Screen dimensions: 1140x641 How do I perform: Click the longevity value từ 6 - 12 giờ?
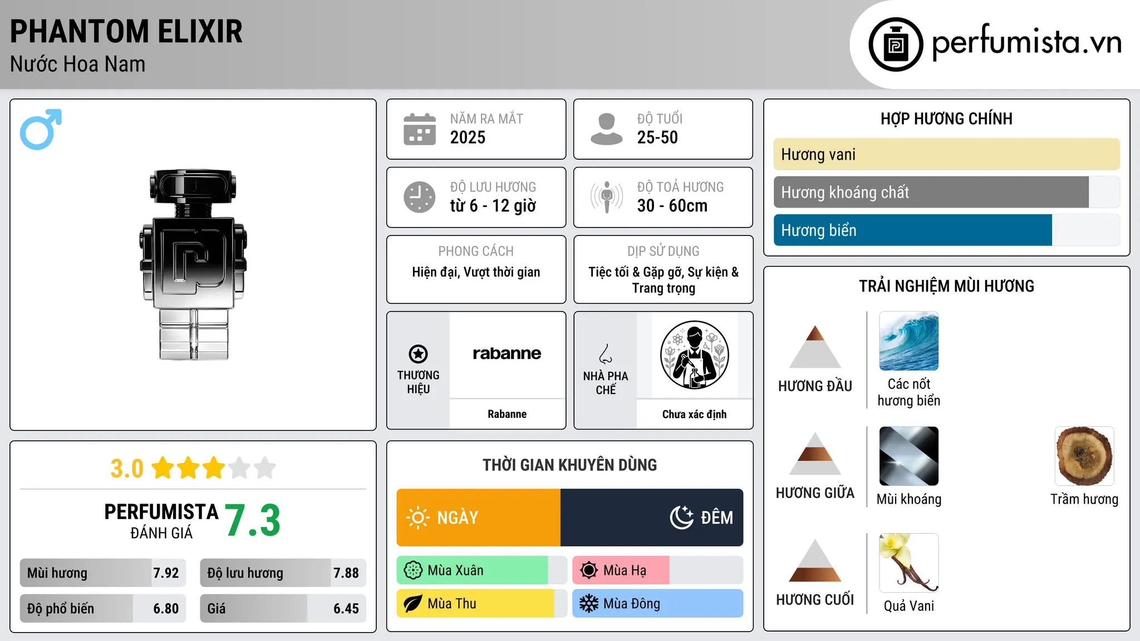click(x=493, y=206)
